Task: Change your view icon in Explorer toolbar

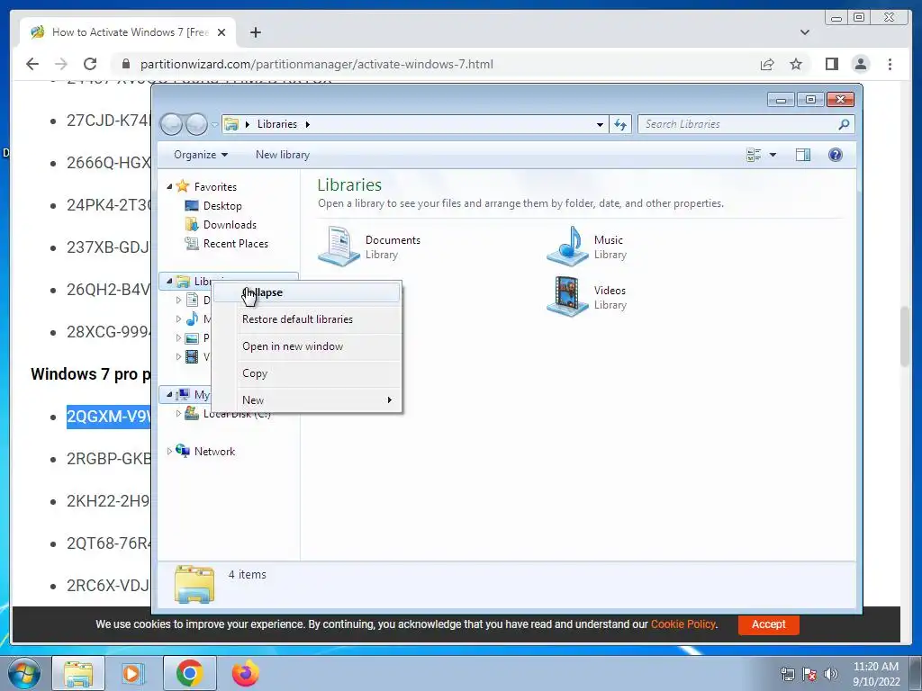Action: click(754, 155)
